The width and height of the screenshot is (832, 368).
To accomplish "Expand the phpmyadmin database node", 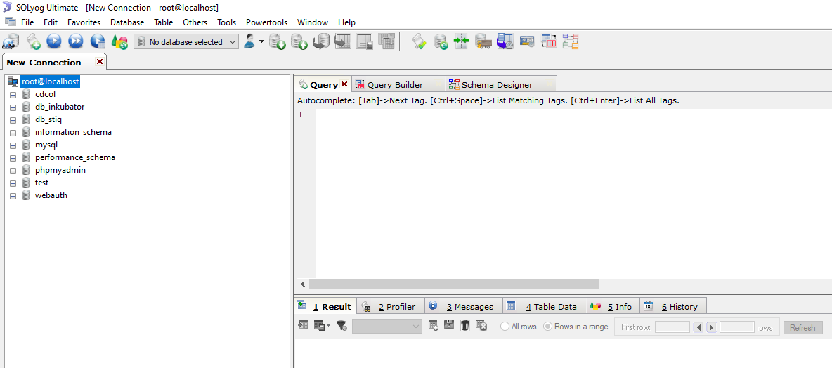I will click(x=13, y=171).
